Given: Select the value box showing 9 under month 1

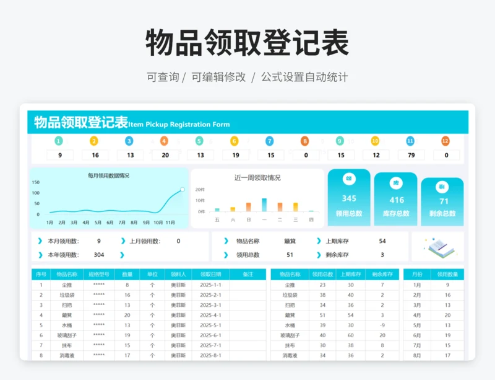Looking at the screenshot, I should point(60,155).
